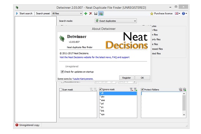The image size is (201, 134).
Task: Toggle the search settings panel icon
Action: [x=101, y=13]
